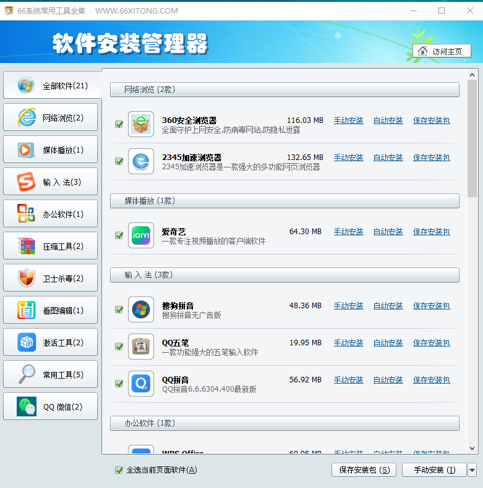Image resolution: width=483 pixels, height=488 pixels.
Task: Switch to 压缩工具(2) category
Action: point(51,246)
